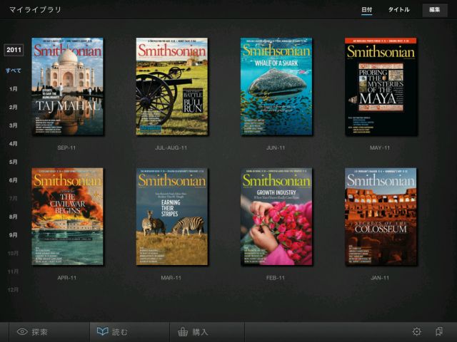Viewport: 457px width, 342px height.
Task: Open the 探索 (Explore) eye icon
Action: [22, 331]
